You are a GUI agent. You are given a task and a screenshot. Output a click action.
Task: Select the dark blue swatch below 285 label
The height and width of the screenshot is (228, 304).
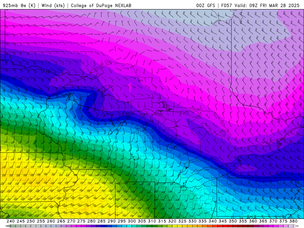(x=104, y=226)
